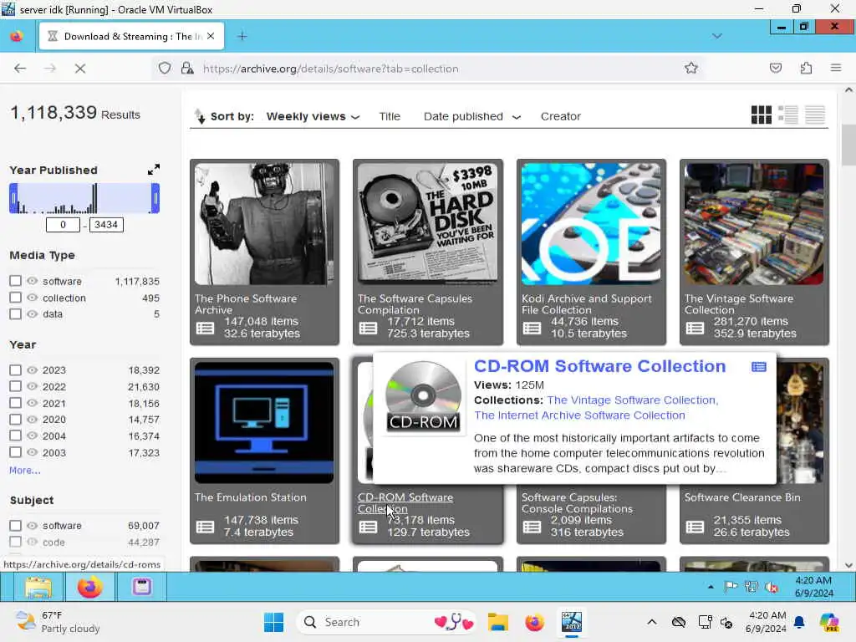Screen dimensions: 856x642
Task: Close the Download & Streaming tab
Action: point(211,36)
